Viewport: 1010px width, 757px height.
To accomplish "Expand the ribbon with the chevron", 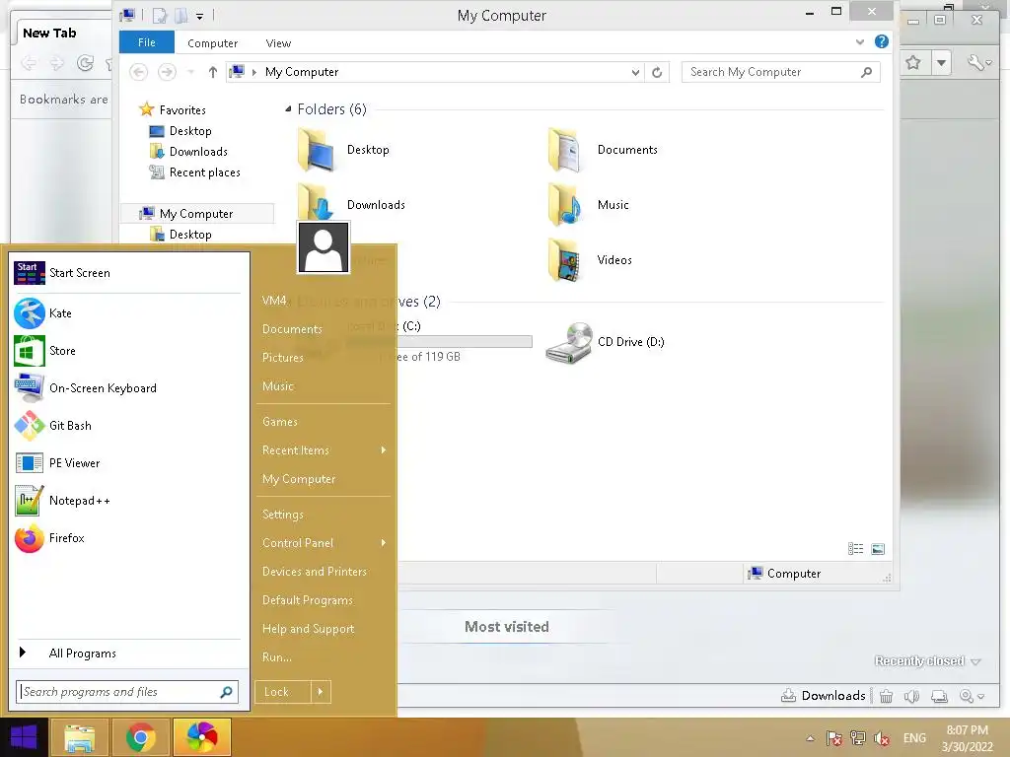I will [860, 41].
